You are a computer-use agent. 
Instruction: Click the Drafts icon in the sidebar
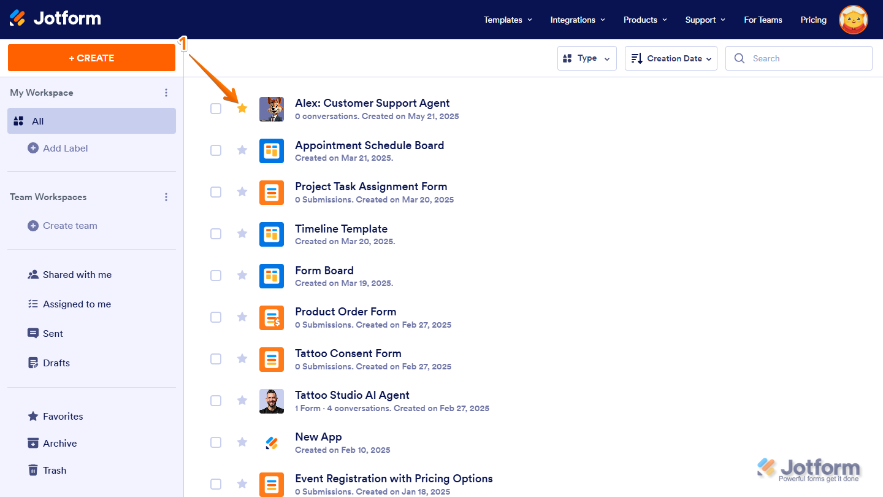33,363
